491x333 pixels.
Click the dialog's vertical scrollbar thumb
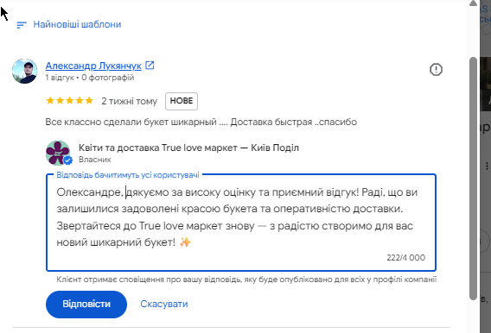click(473, 179)
